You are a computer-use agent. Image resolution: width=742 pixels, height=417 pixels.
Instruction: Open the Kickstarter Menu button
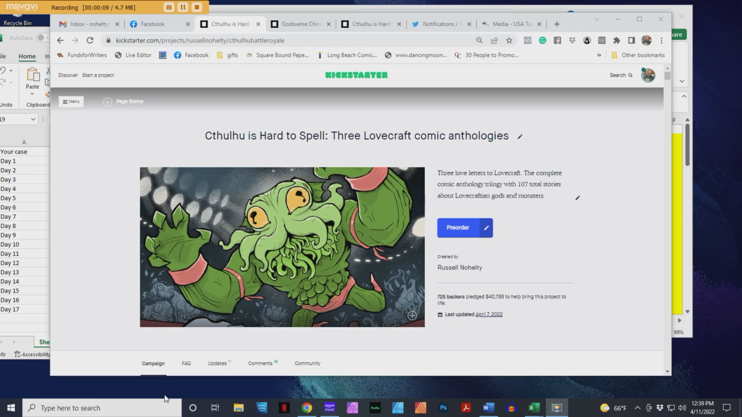pos(71,101)
